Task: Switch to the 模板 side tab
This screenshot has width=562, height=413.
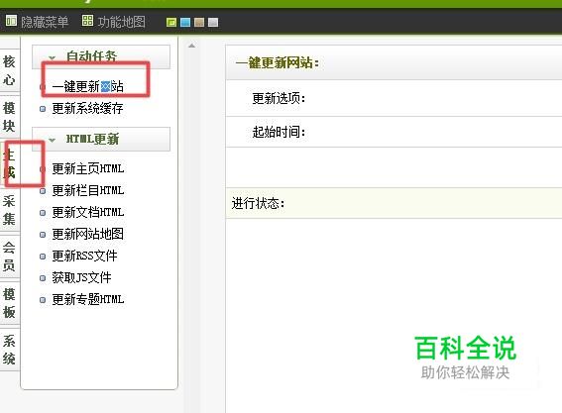Action: 9,303
